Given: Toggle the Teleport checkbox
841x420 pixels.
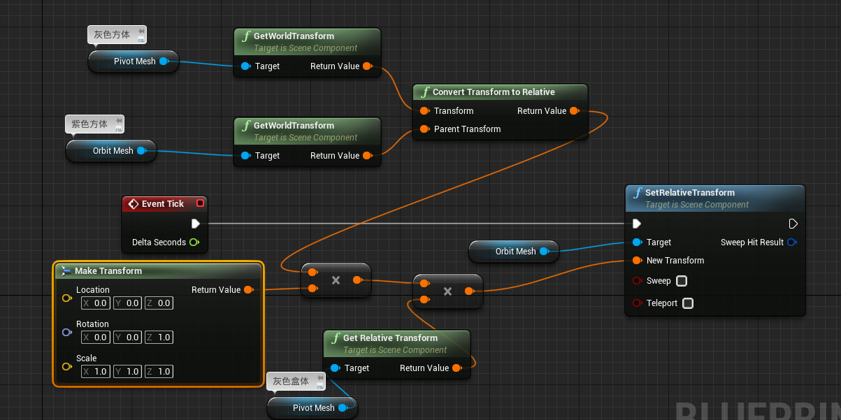Looking at the screenshot, I should [687, 303].
